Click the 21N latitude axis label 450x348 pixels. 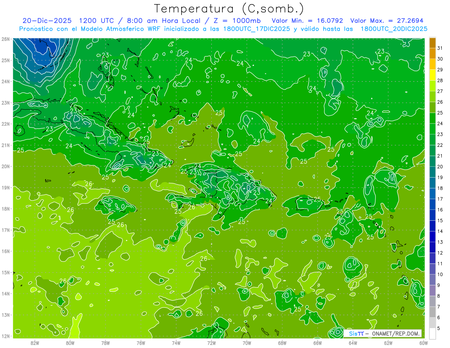5,145
